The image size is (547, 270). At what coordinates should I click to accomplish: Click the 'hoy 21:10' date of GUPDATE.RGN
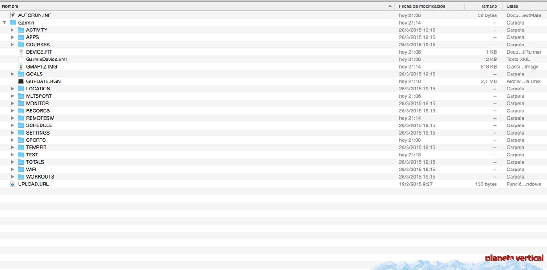410,81
